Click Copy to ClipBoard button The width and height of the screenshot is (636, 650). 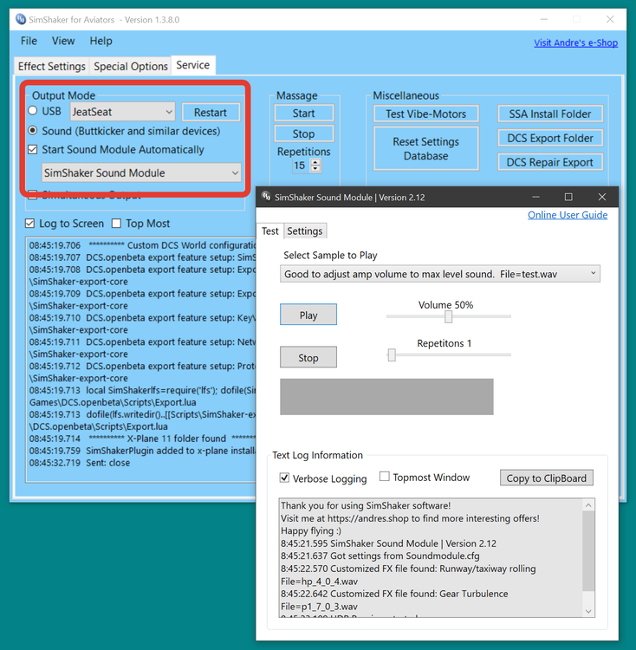coord(546,478)
